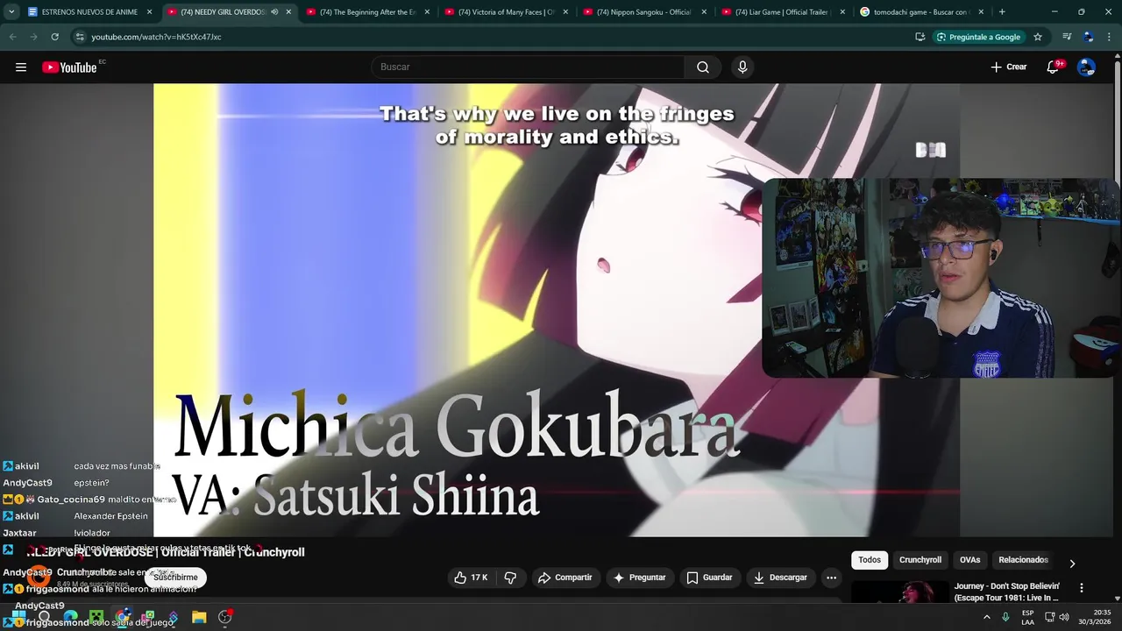Open the Crear create menu

(x=1009, y=67)
